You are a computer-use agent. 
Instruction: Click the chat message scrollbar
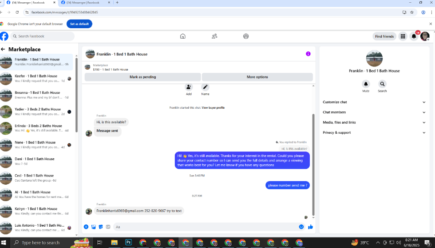coord(313,165)
